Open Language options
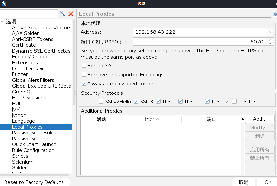 (23, 121)
